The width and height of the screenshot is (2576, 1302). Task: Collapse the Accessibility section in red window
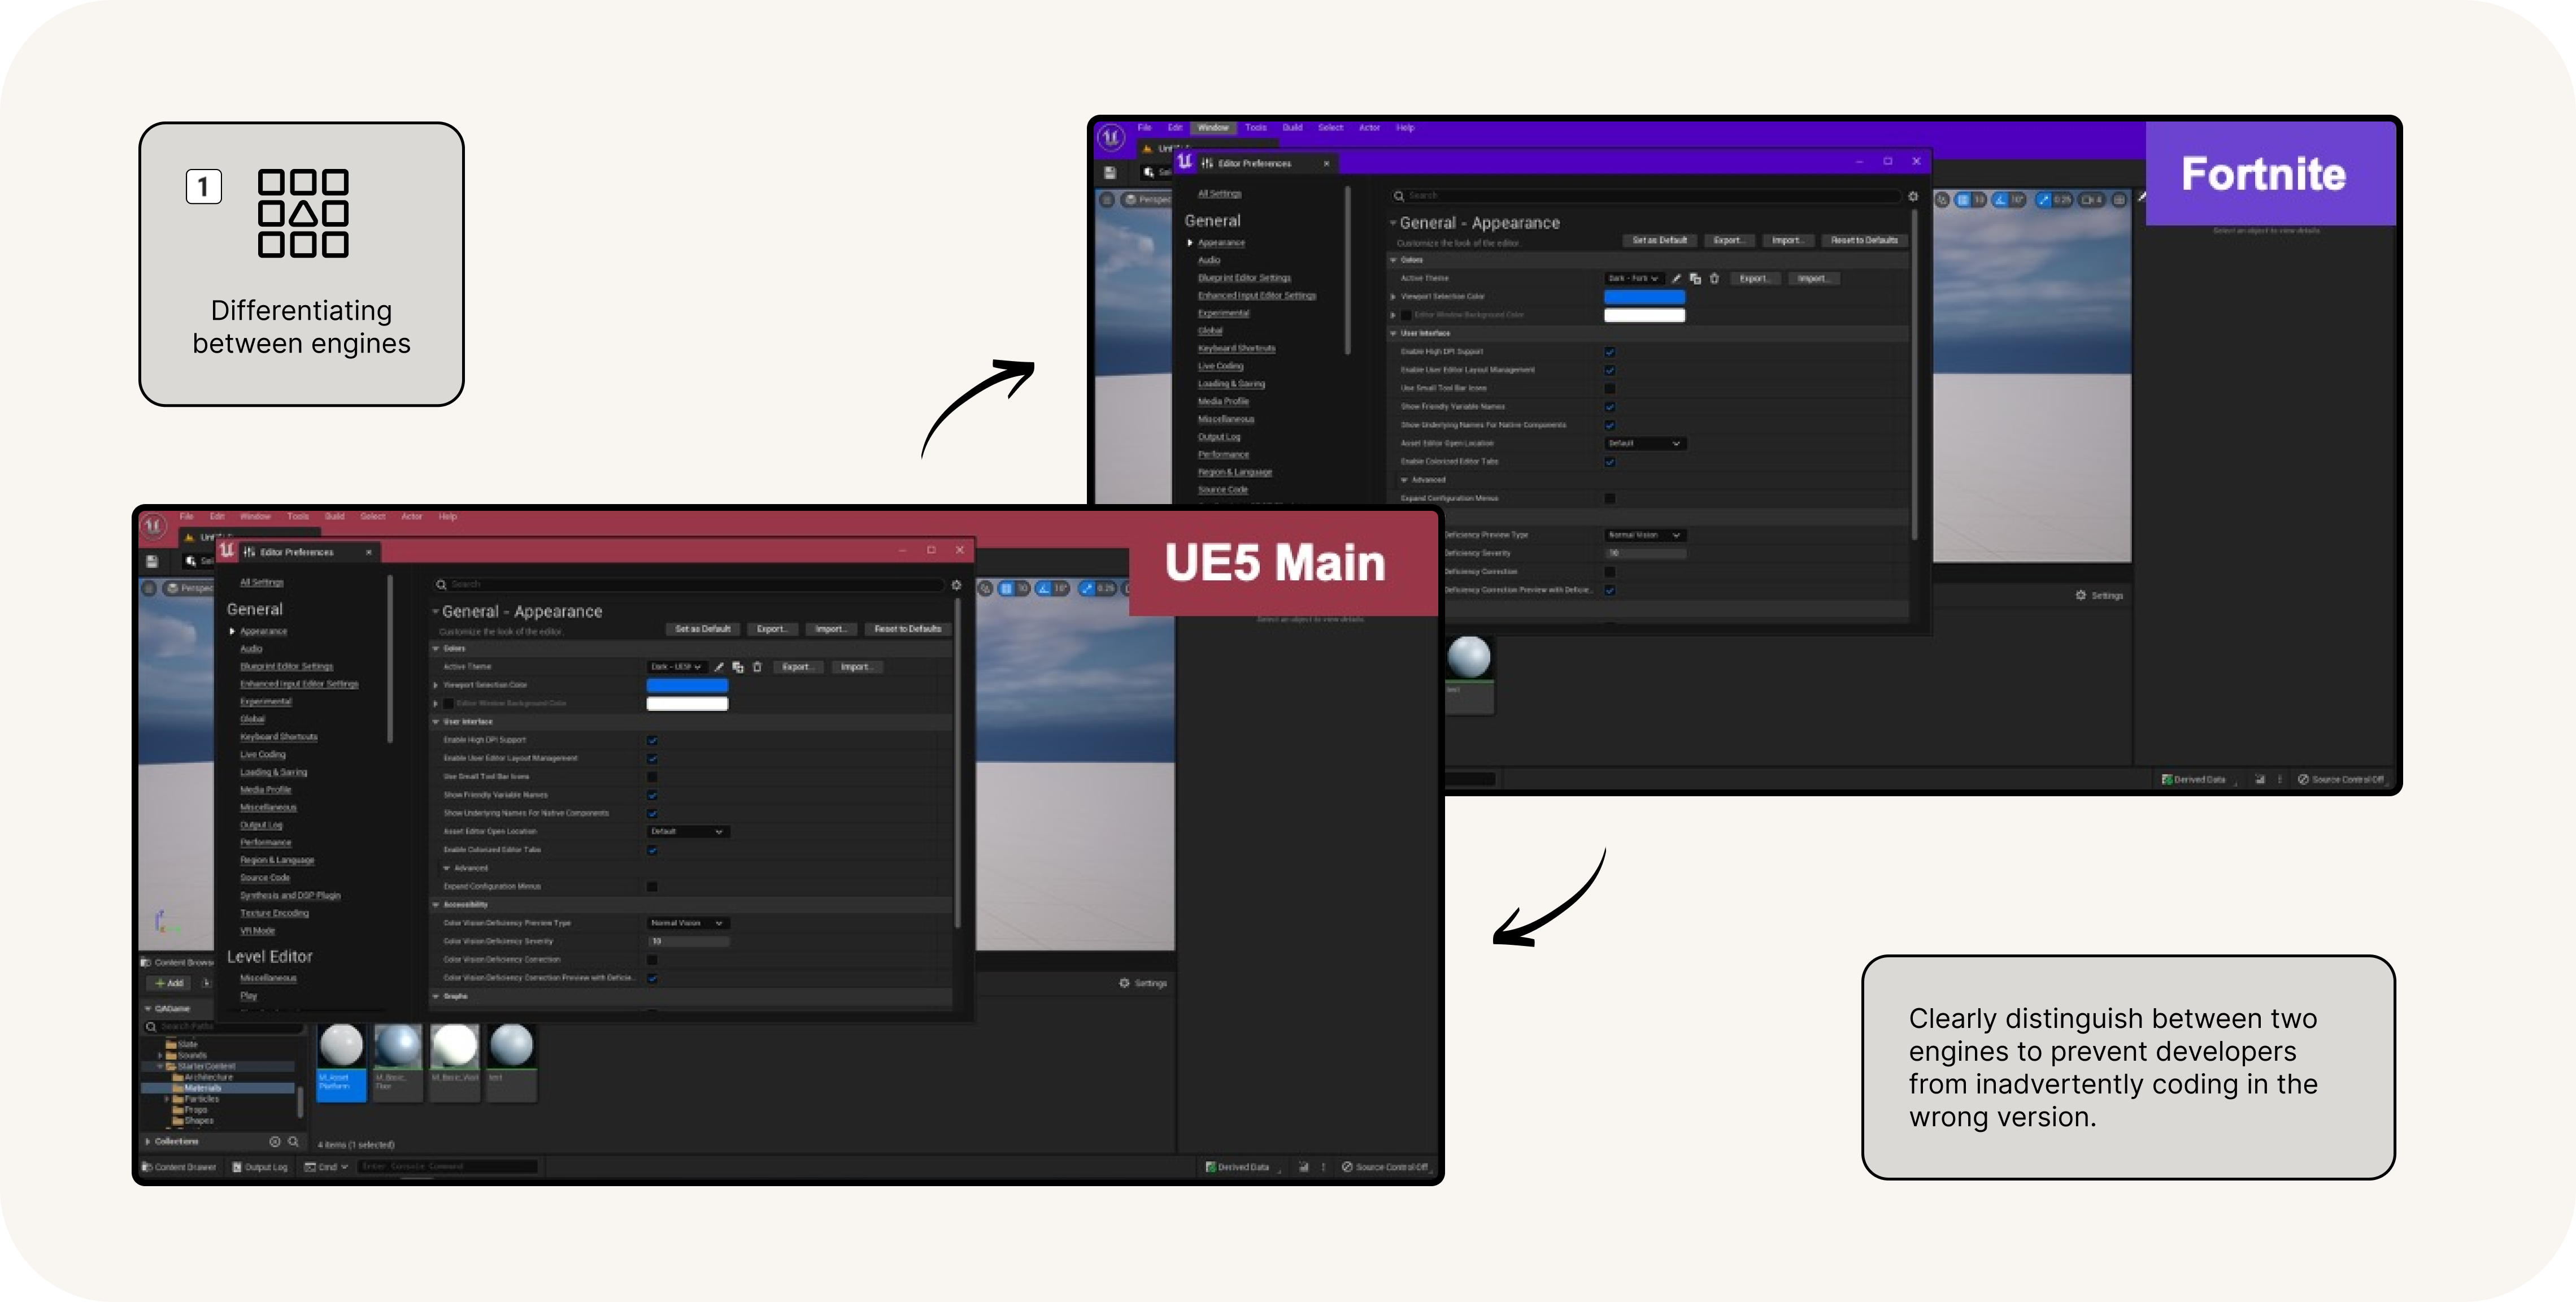point(436,905)
